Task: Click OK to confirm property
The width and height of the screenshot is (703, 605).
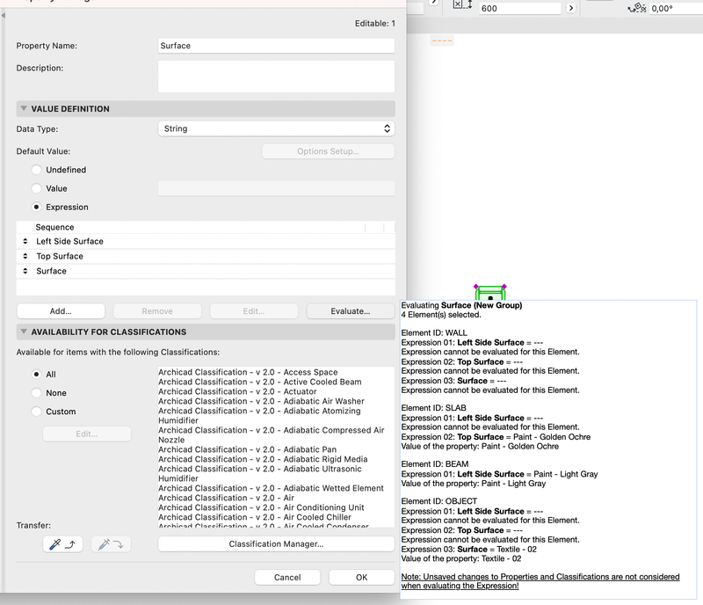Action: pyautogui.click(x=362, y=577)
